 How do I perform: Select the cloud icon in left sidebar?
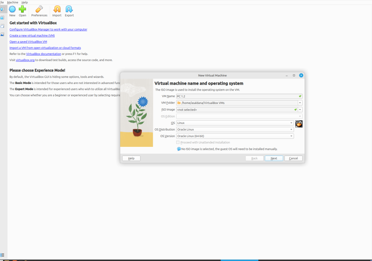click(3, 26)
